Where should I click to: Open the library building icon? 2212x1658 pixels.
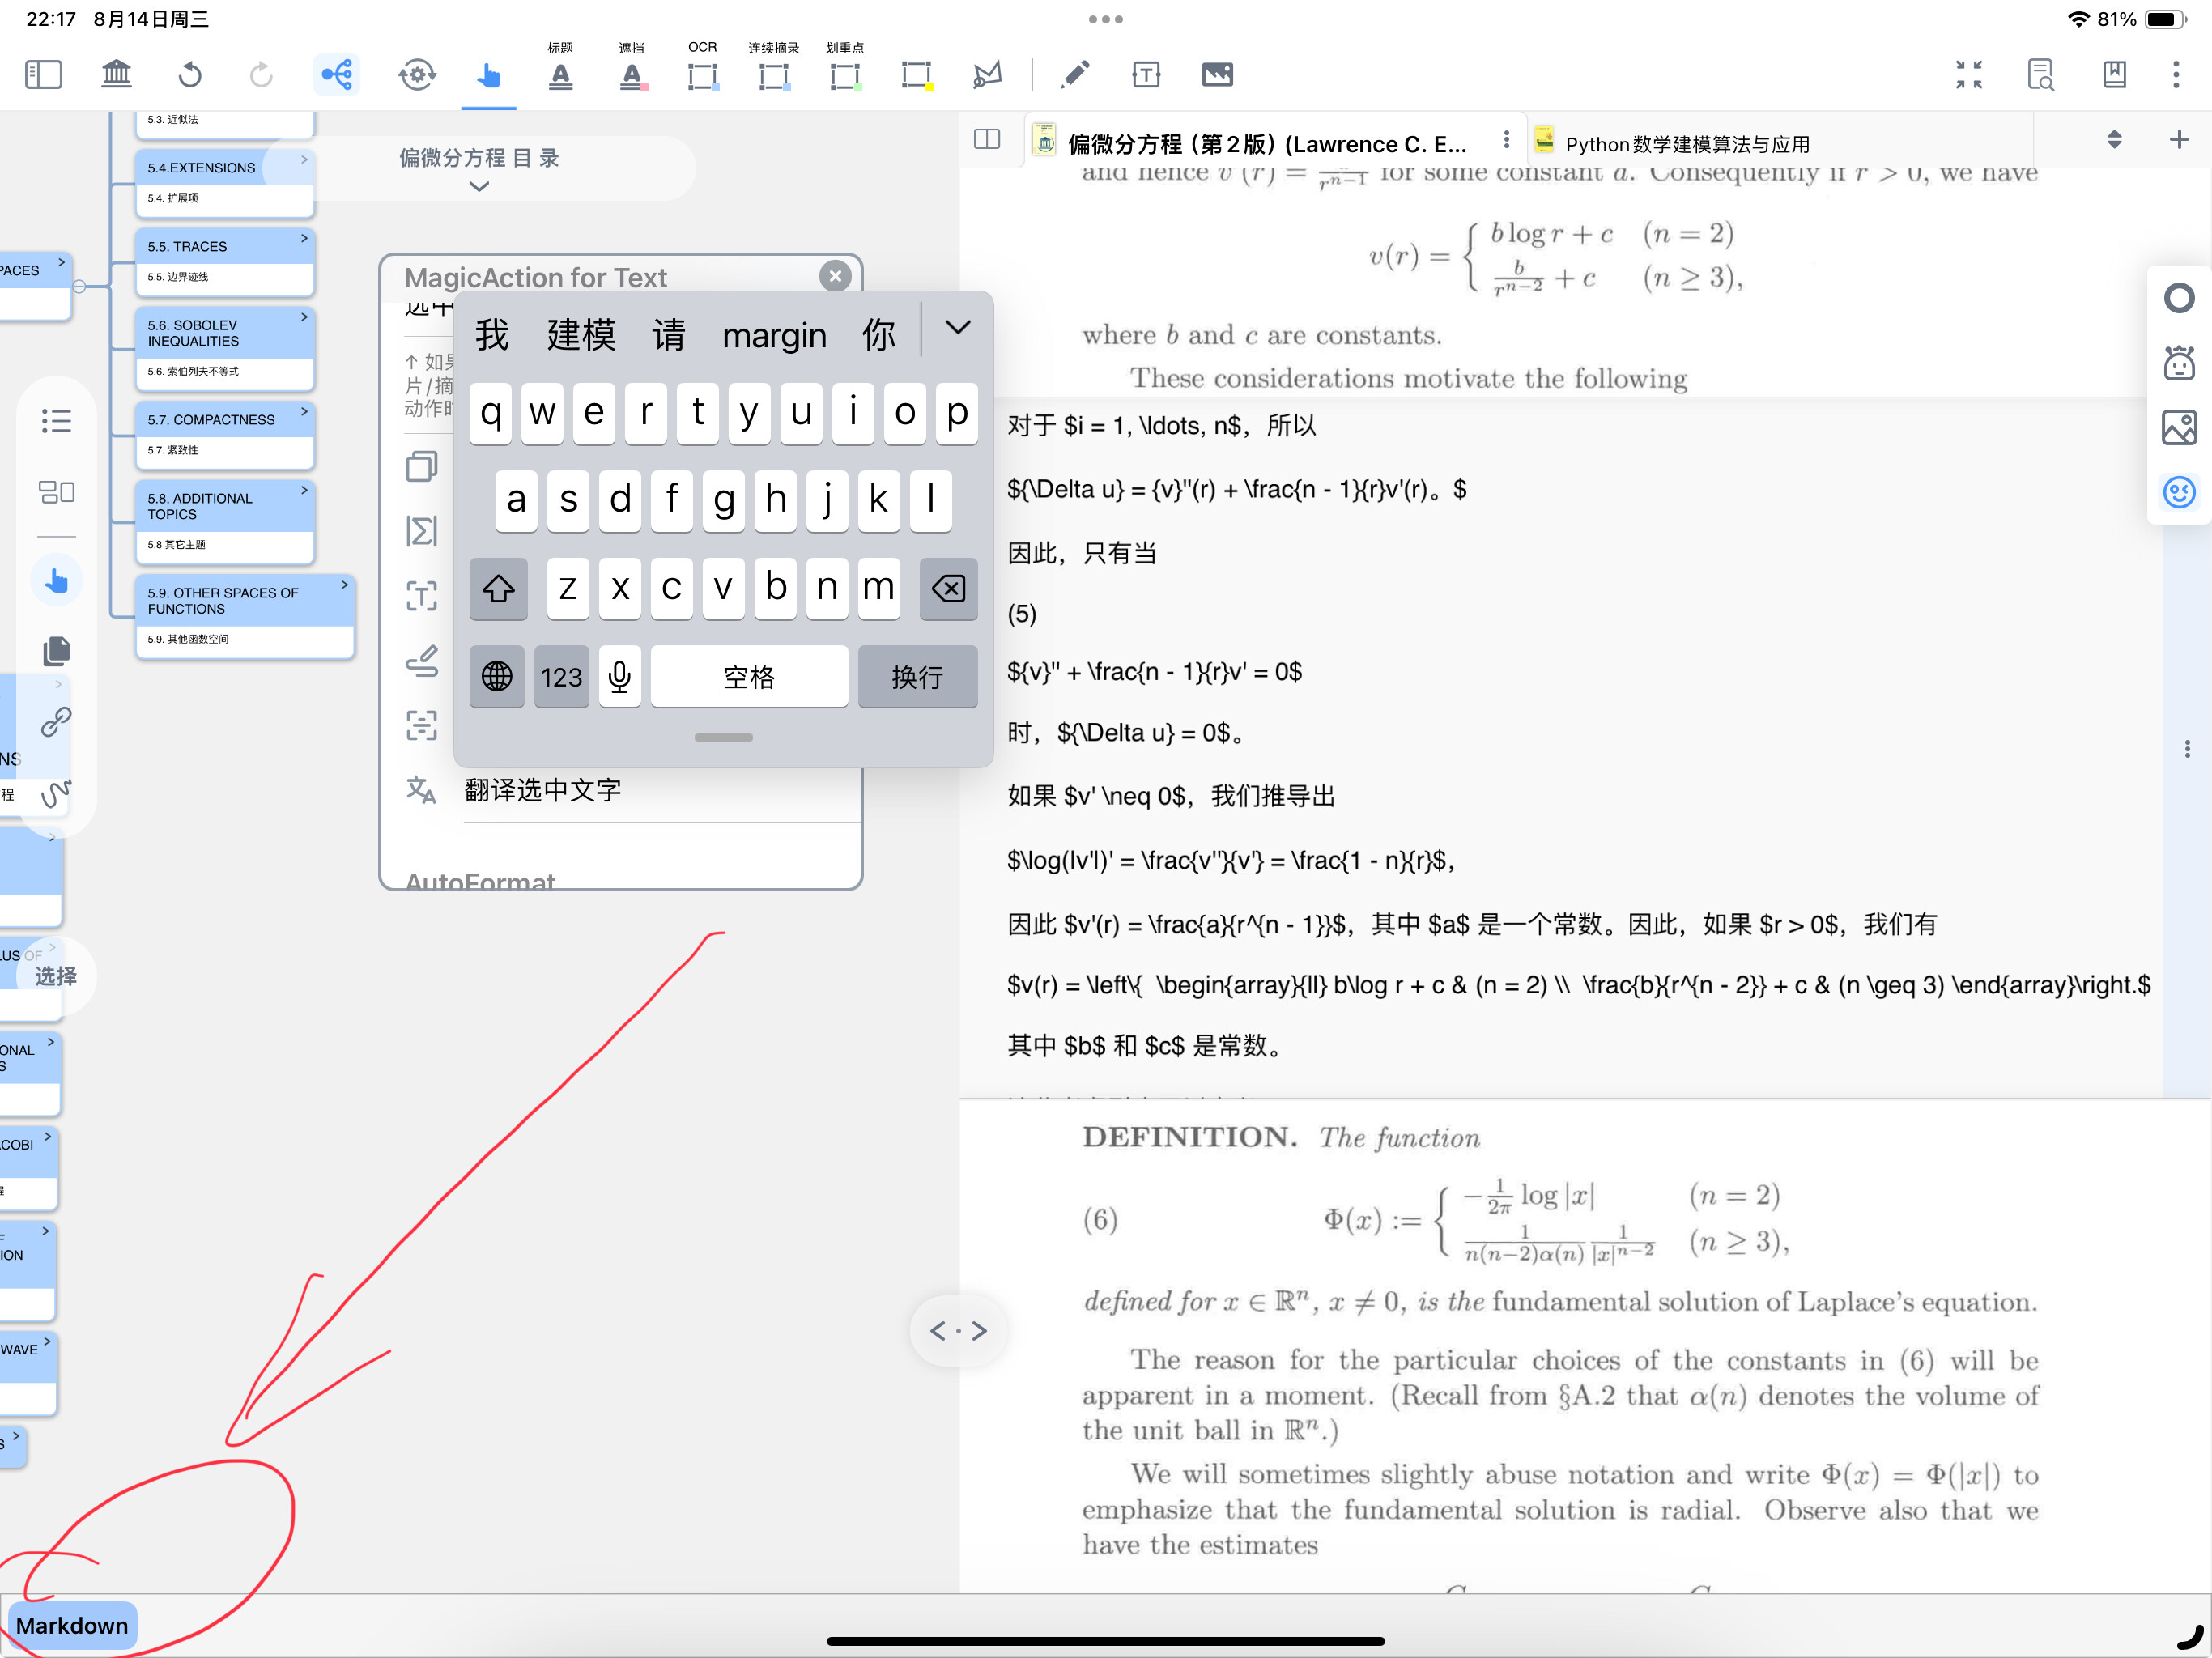point(117,75)
